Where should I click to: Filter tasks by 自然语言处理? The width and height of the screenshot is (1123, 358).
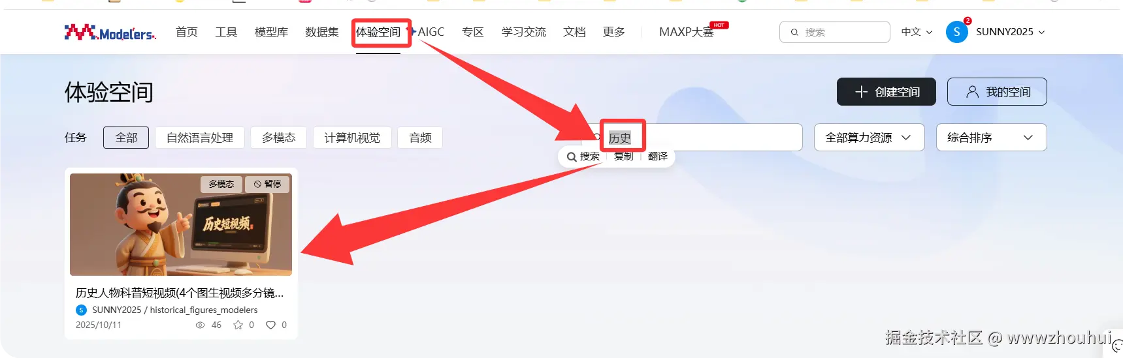point(200,138)
